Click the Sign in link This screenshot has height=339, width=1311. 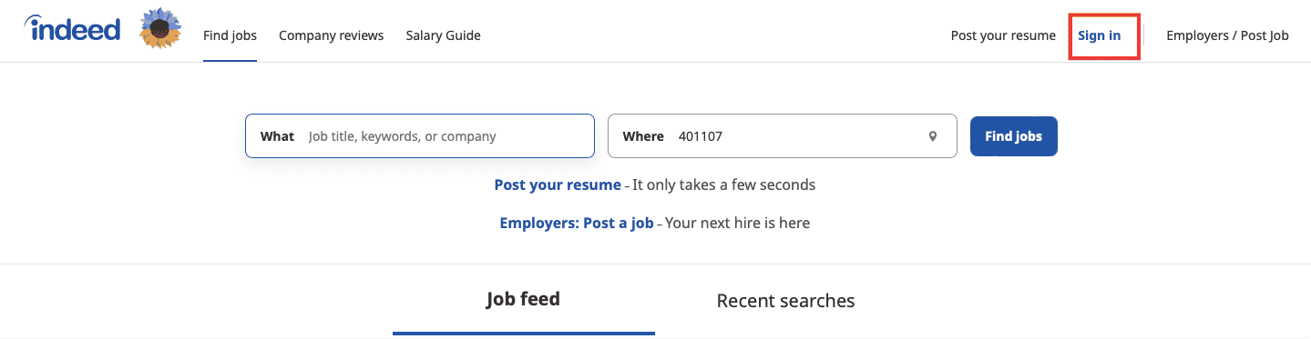click(1100, 35)
